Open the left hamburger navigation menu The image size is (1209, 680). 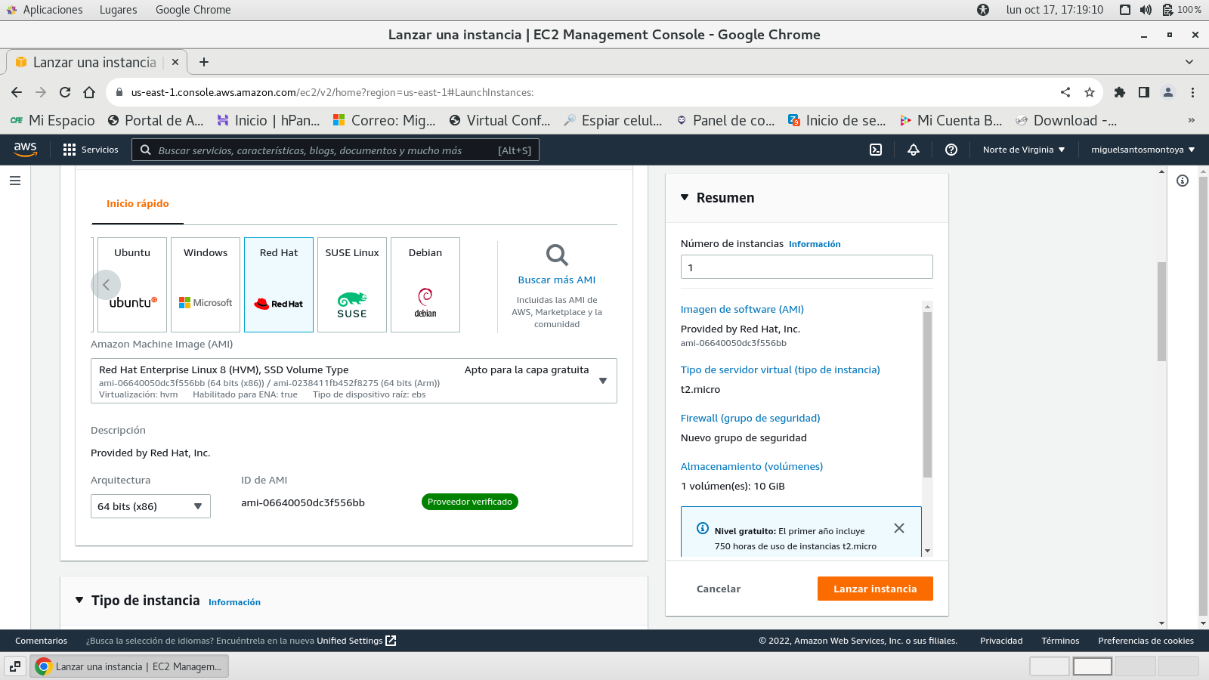pyautogui.click(x=15, y=181)
